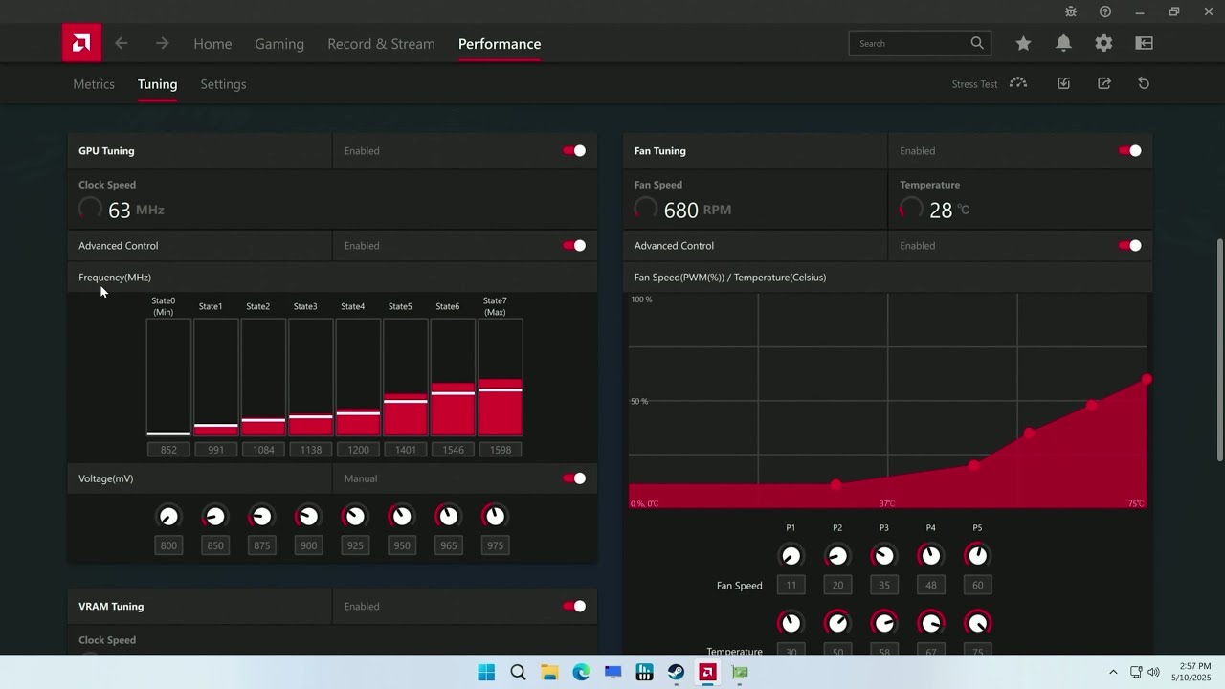
Task: Open Steam from taskbar
Action: pos(676,672)
